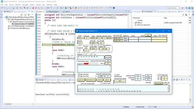Screen dimensions: 194x109
Task: Toggle High byte first checkbox
Action: pyautogui.click(x=79, y=74)
